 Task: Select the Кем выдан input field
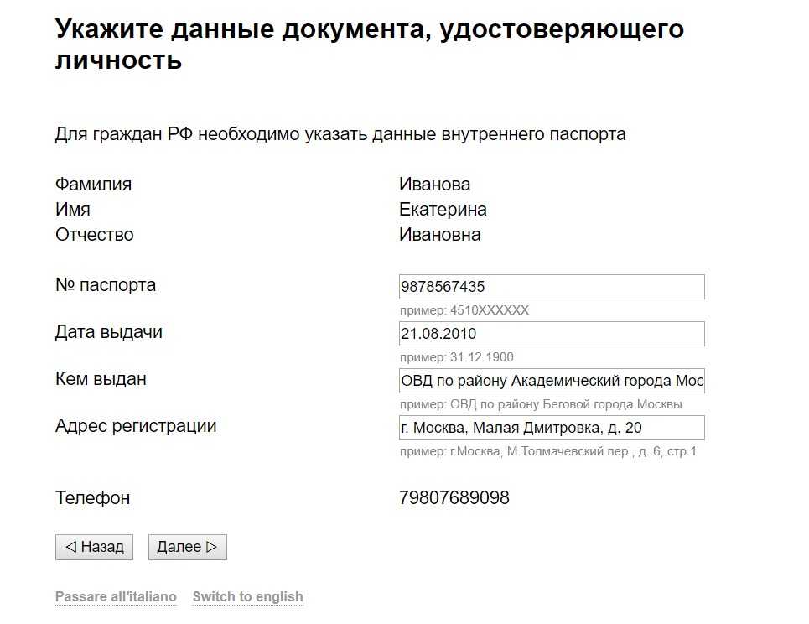[552, 381]
